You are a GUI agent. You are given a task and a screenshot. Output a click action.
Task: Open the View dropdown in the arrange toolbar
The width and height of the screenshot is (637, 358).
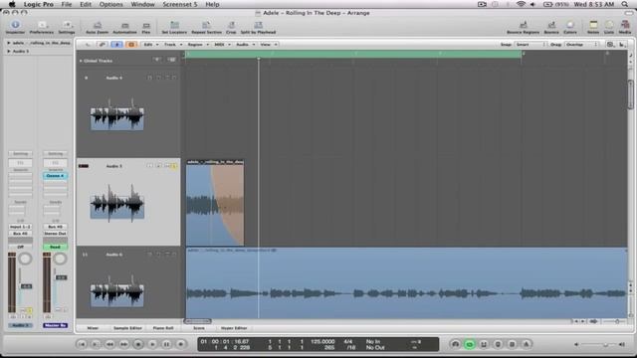(x=268, y=44)
